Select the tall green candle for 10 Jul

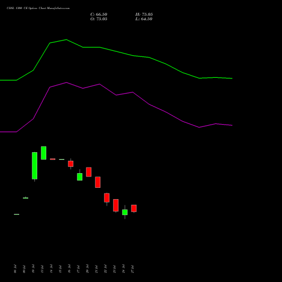(34, 166)
